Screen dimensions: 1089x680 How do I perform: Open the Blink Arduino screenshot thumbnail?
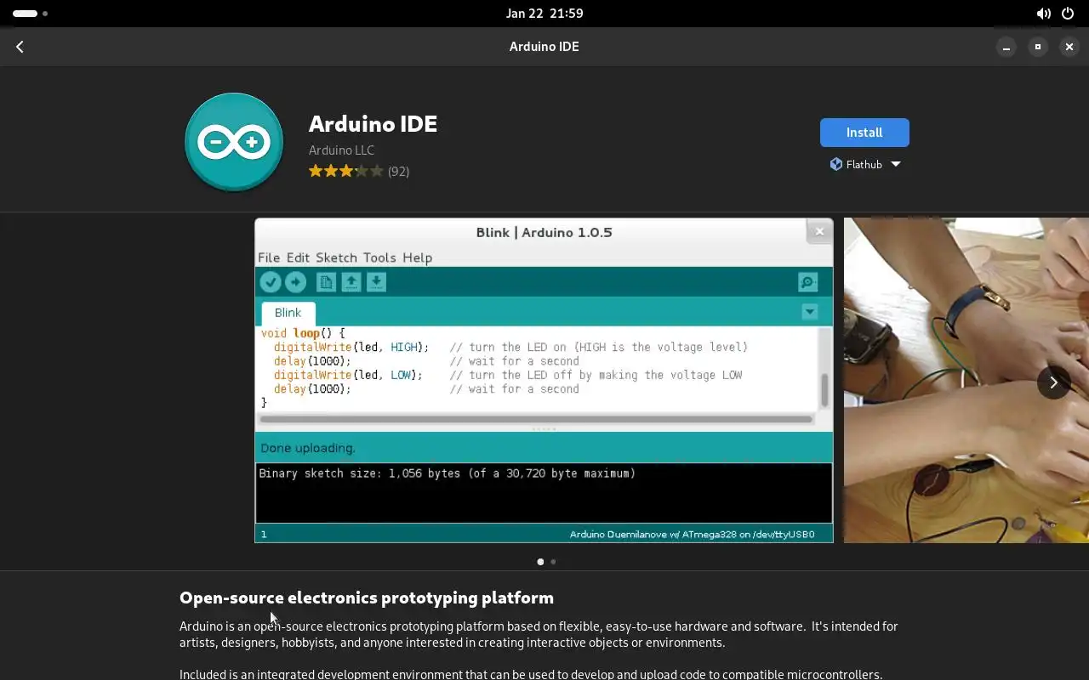tap(544, 380)
